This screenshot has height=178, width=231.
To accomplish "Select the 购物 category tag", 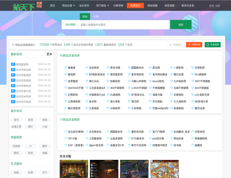I will (x=16, y=172).
